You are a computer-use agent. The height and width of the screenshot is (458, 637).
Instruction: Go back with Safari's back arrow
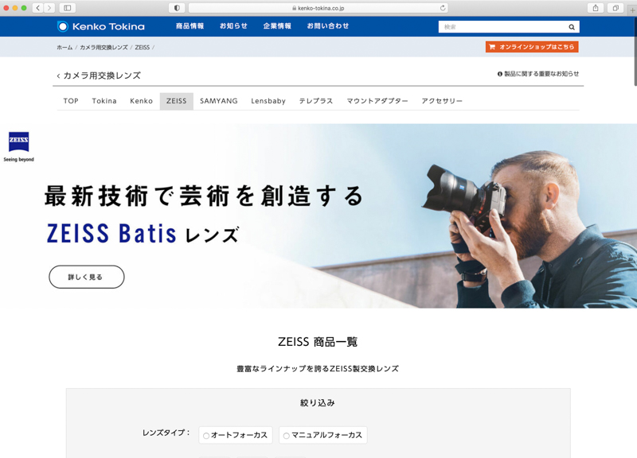[37, 8]
